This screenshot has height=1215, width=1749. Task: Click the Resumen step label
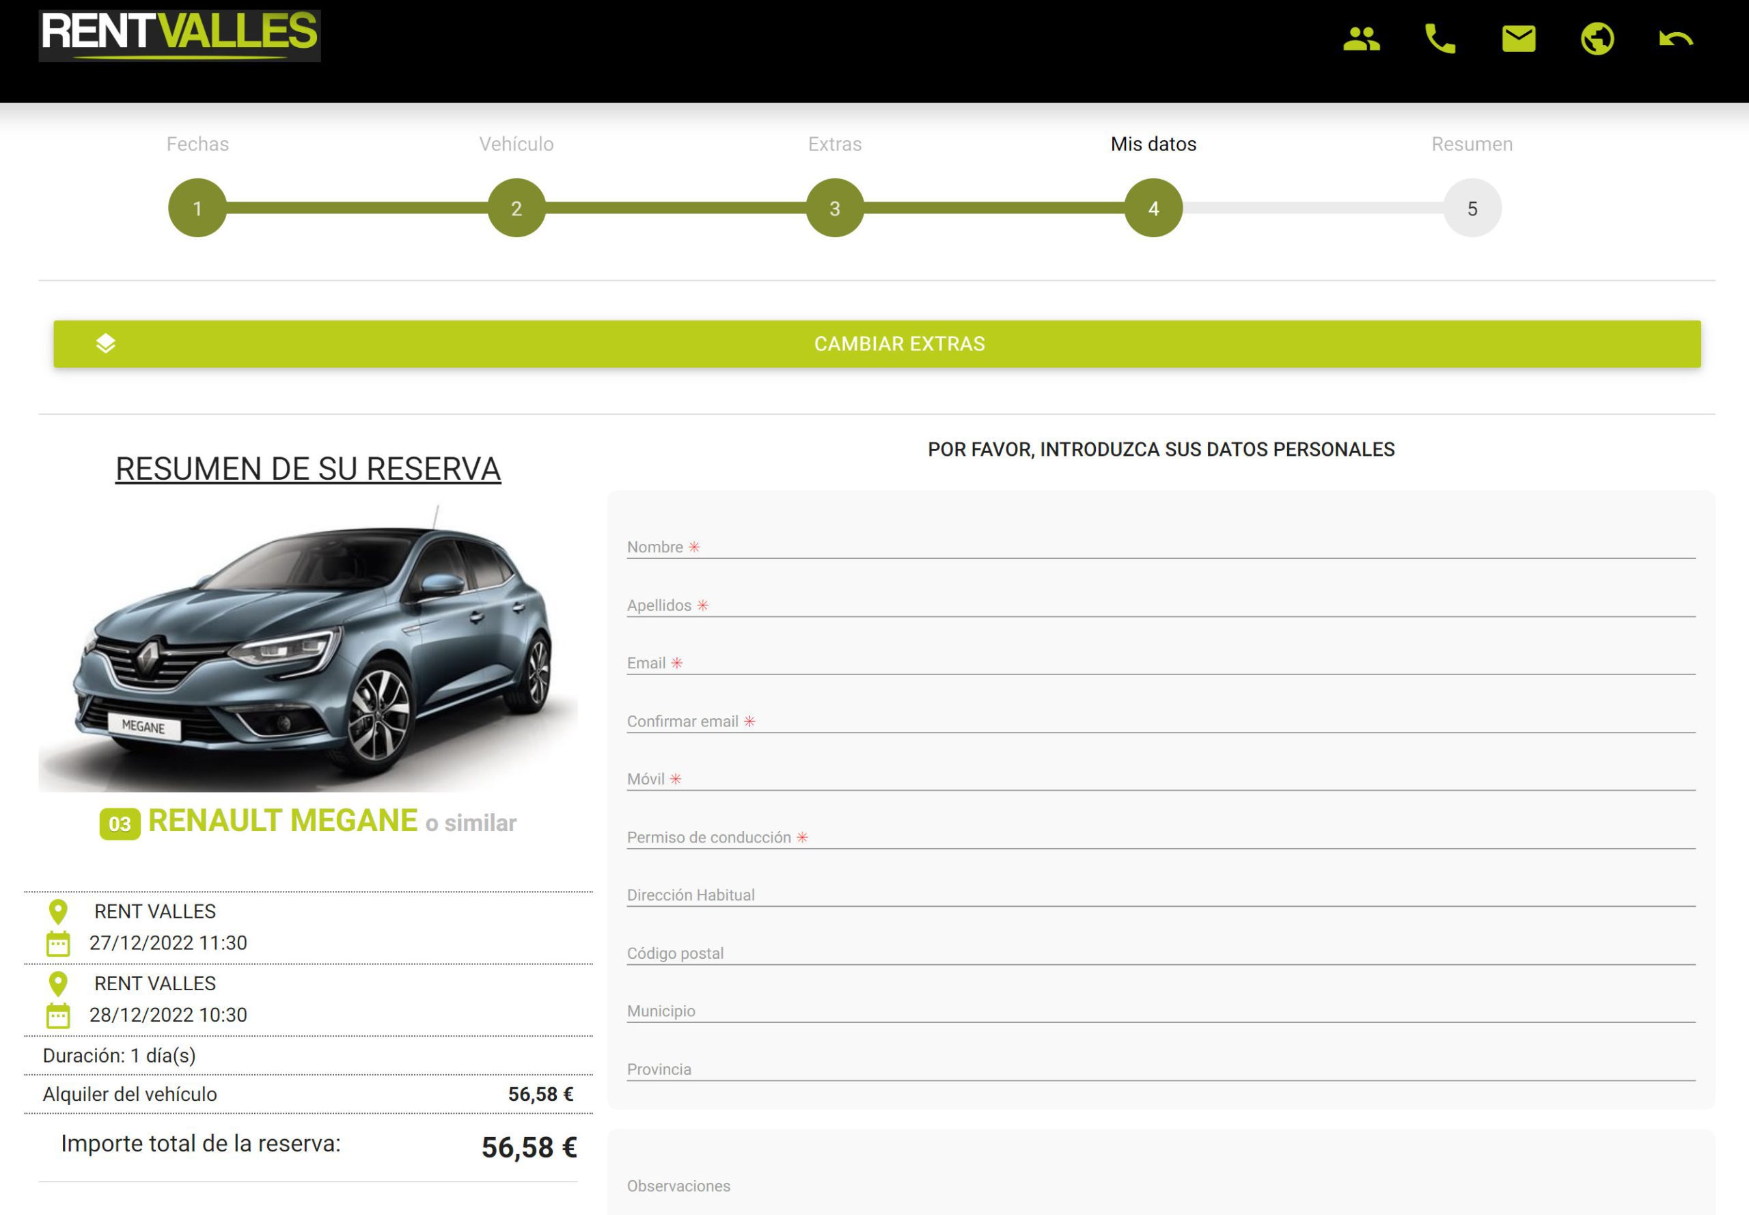tap(1473, 144)
